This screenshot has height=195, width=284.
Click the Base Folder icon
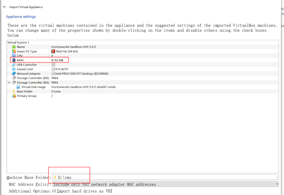(x=14, y=91)
